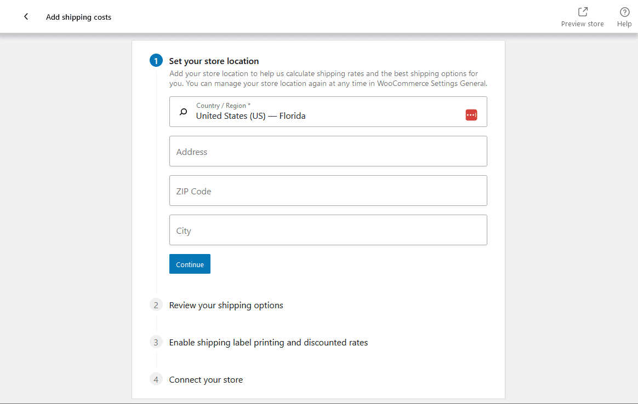This screenshot has width=638, height=404.
Task: Click the step 4 number circle
Action: click(x=156, y=379)
